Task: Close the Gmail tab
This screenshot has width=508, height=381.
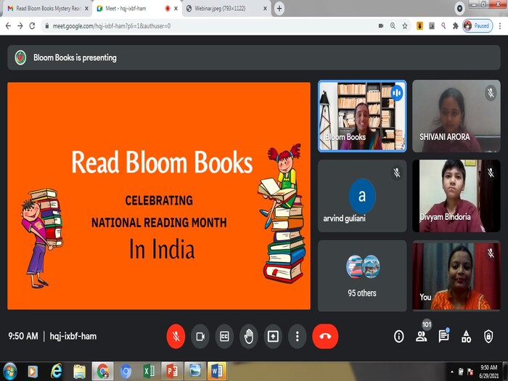Action: click(x=86, y=9)
